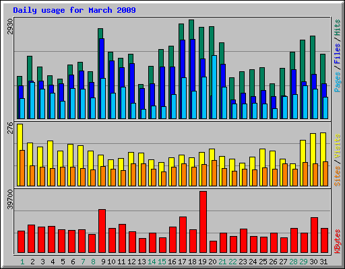Image resolution: width=345 pixels, height=269 pixels.
Task: Select day label 9 on the x-axis
Action: tap(103, 262)
